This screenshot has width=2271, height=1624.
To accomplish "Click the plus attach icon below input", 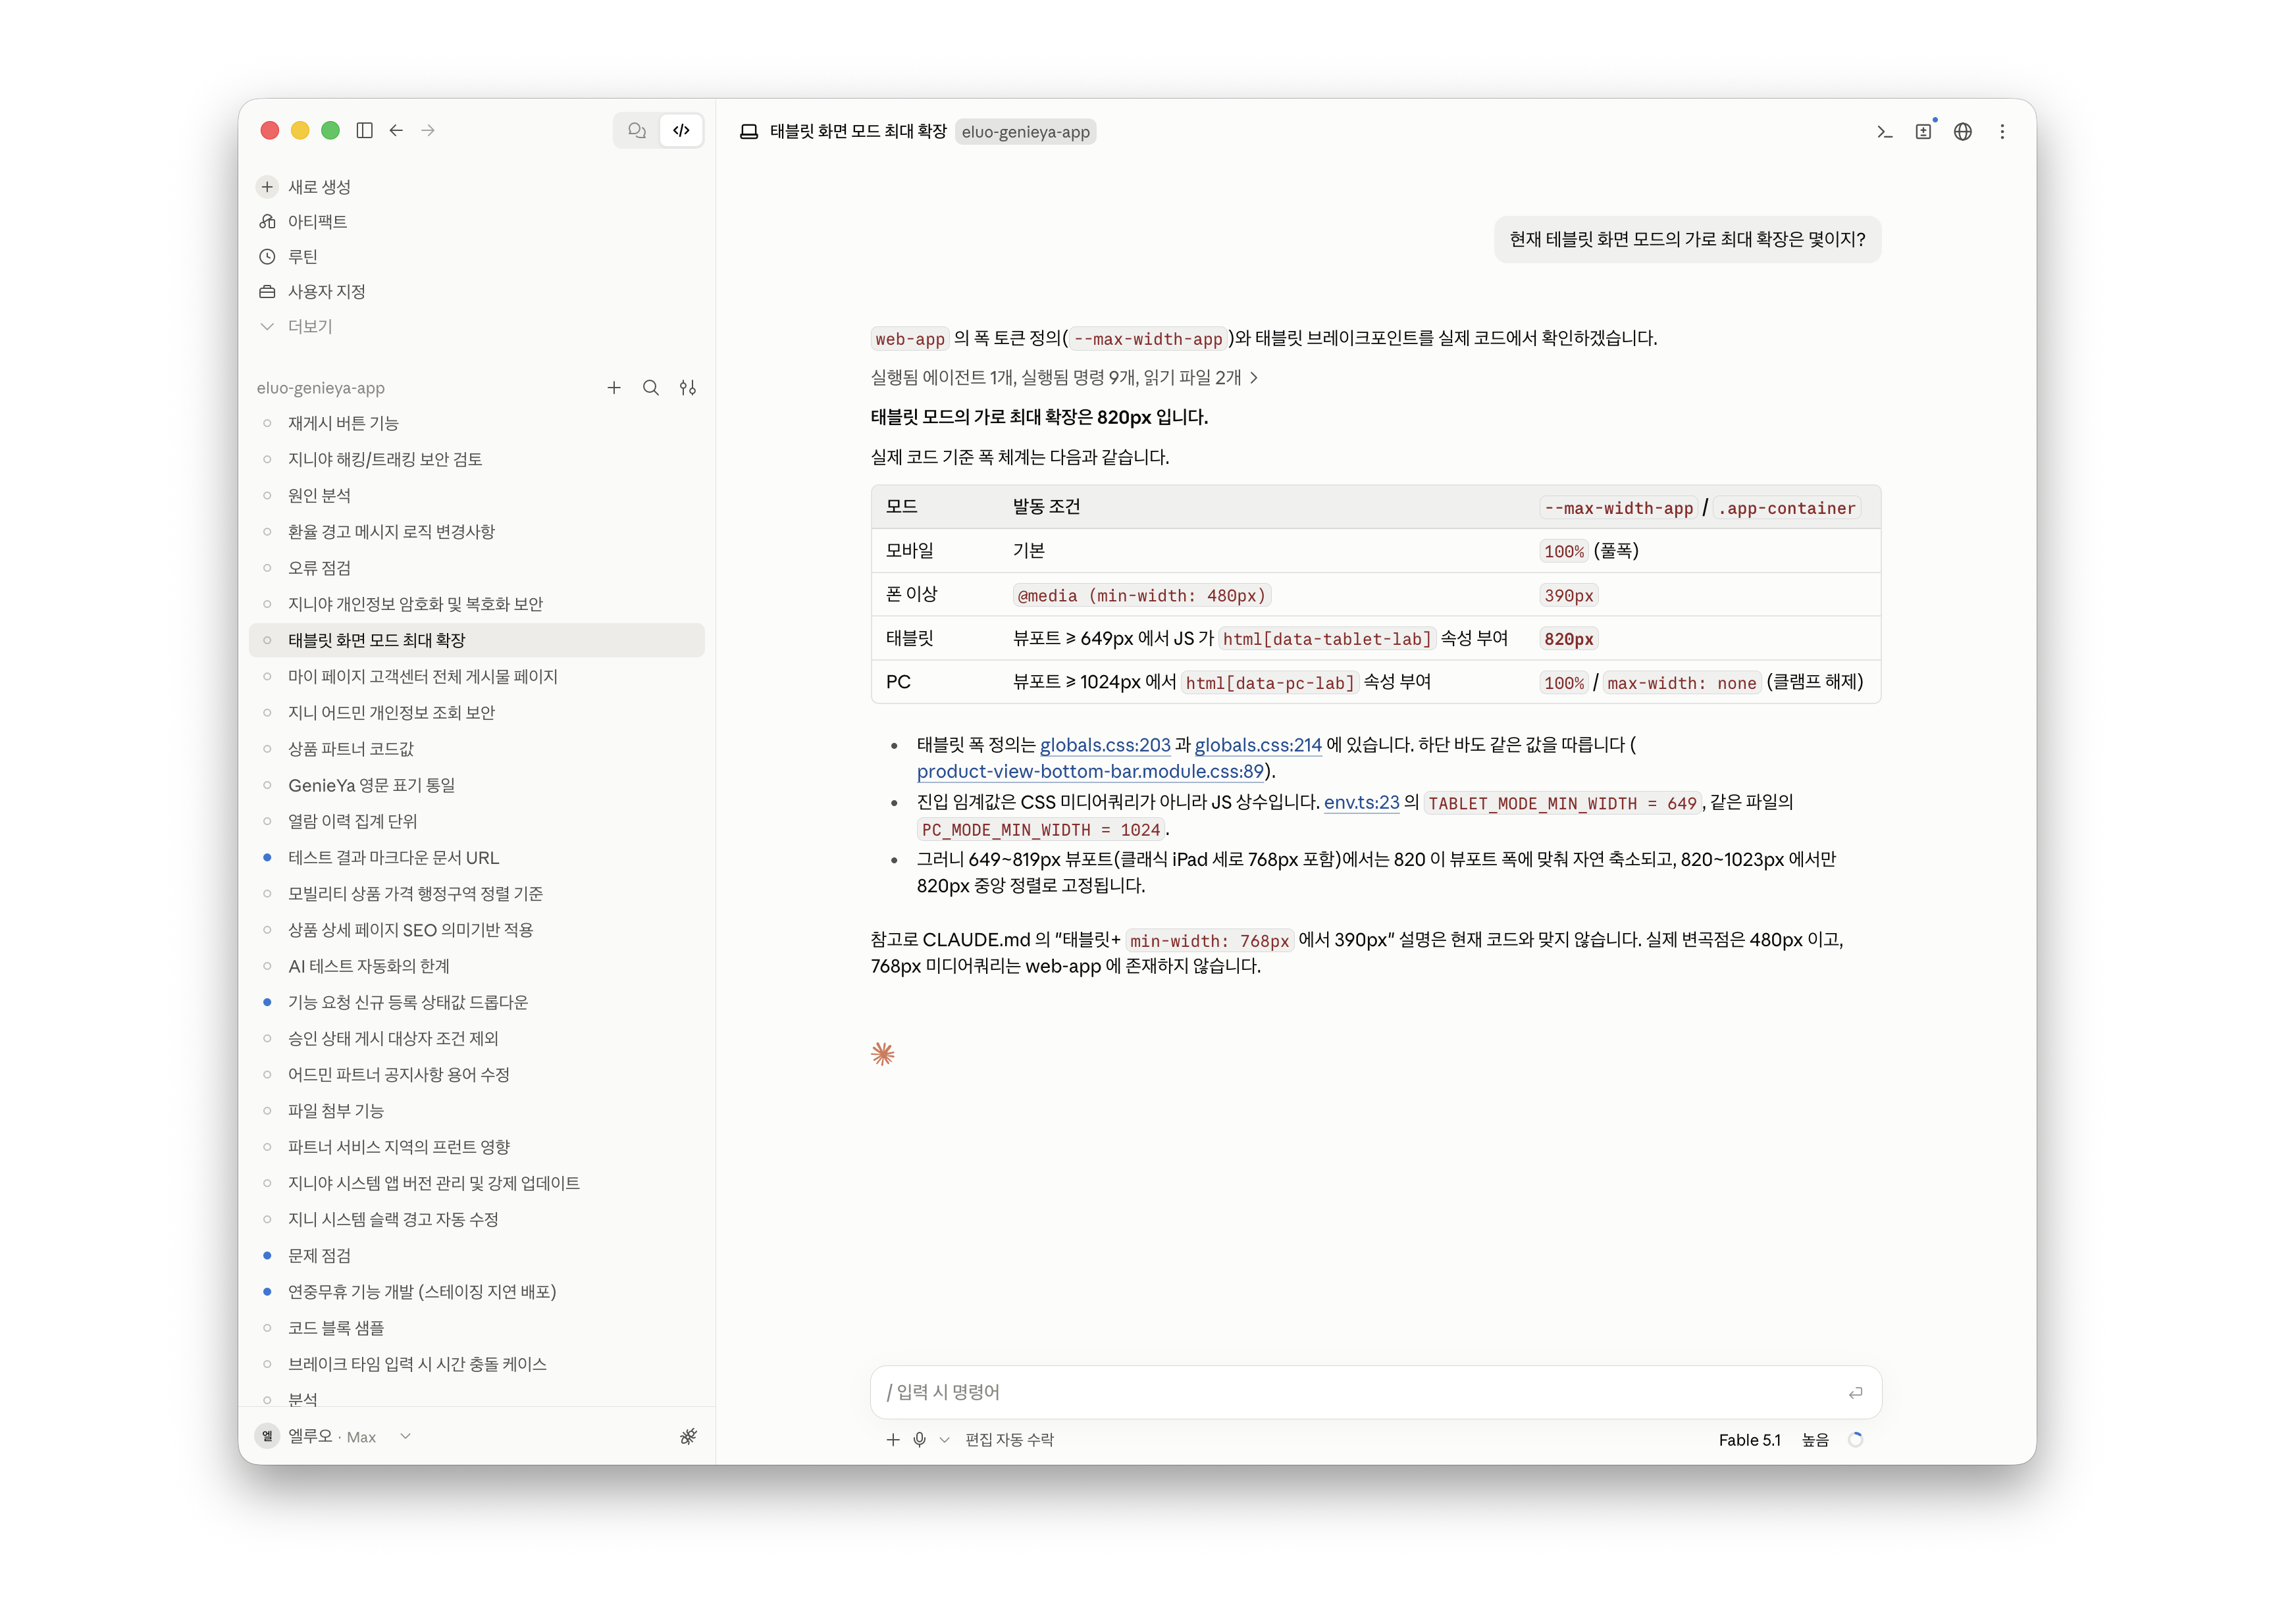I will [x=893, y=1439].
